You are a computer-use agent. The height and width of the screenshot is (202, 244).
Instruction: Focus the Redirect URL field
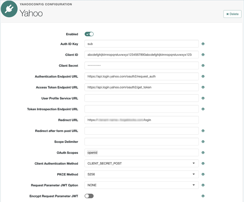(142, 120)
